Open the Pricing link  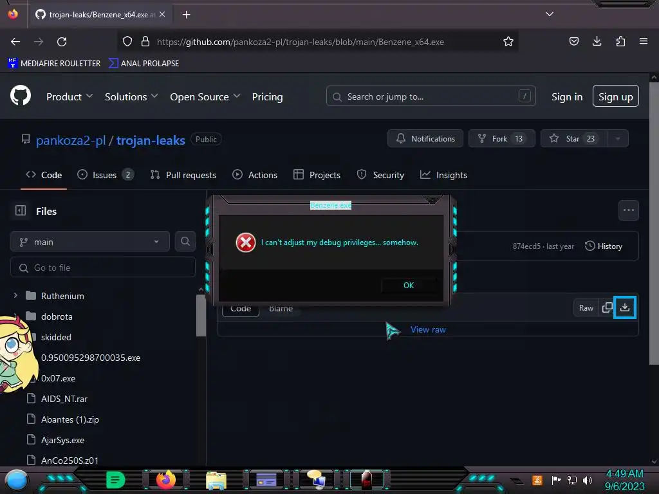(267, 96)
